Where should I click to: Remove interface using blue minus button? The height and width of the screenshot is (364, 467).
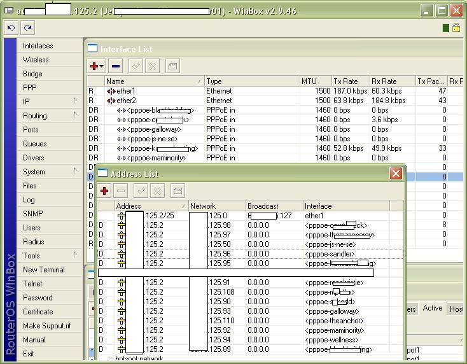[116, 66]
